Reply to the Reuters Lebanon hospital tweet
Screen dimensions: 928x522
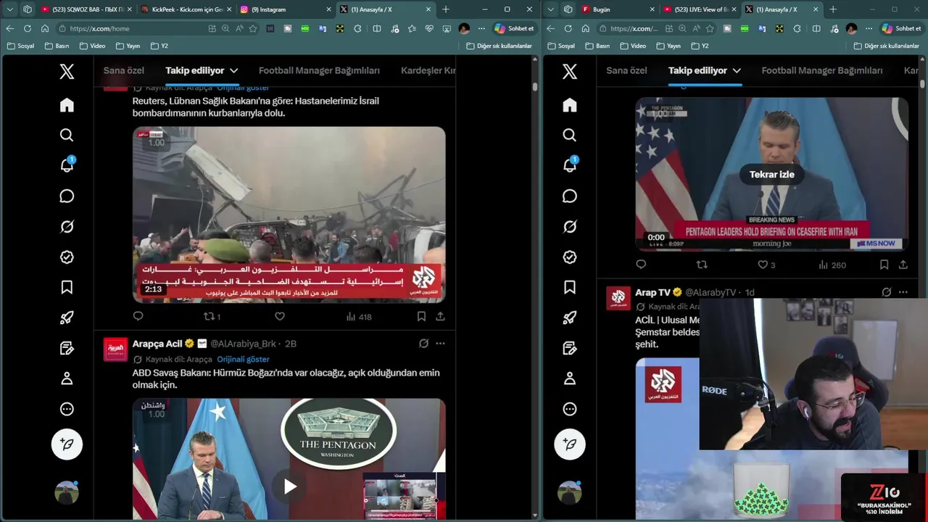(138, 316)
